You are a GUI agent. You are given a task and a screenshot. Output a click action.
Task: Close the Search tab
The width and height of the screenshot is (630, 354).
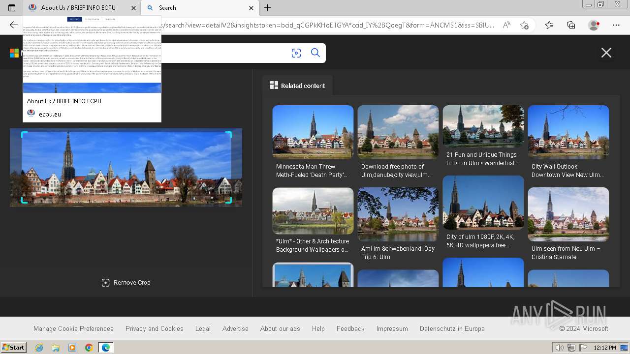(x=251, y=8)
